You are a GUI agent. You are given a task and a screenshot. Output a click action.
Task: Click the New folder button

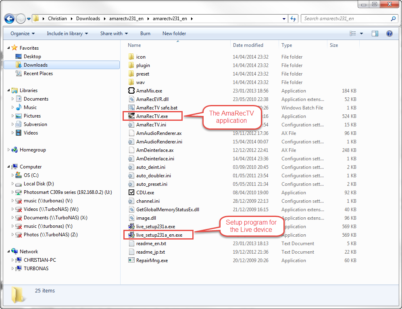pyautogui.click(x=174, y=34)
